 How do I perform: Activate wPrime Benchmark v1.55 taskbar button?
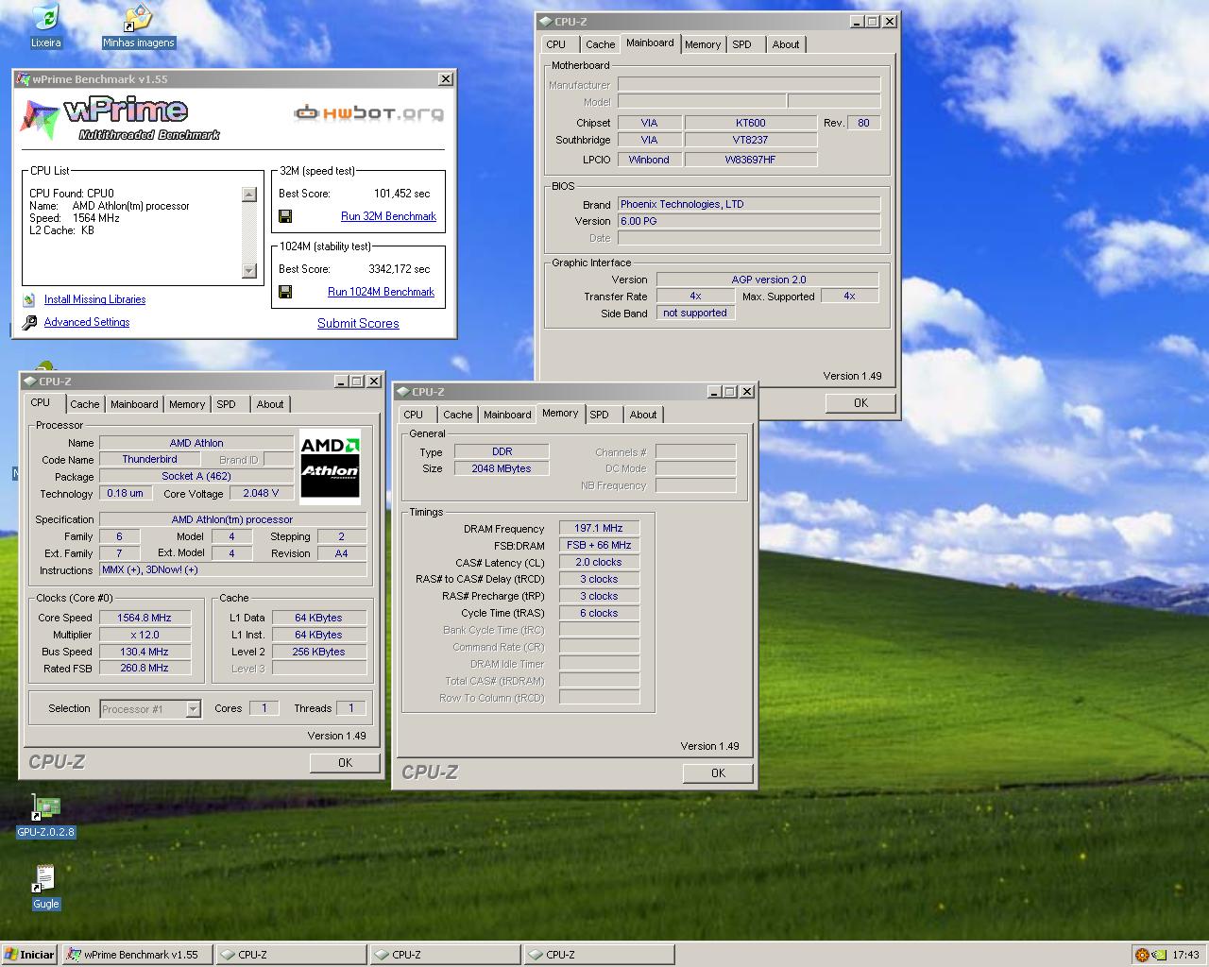coord(138,955)
